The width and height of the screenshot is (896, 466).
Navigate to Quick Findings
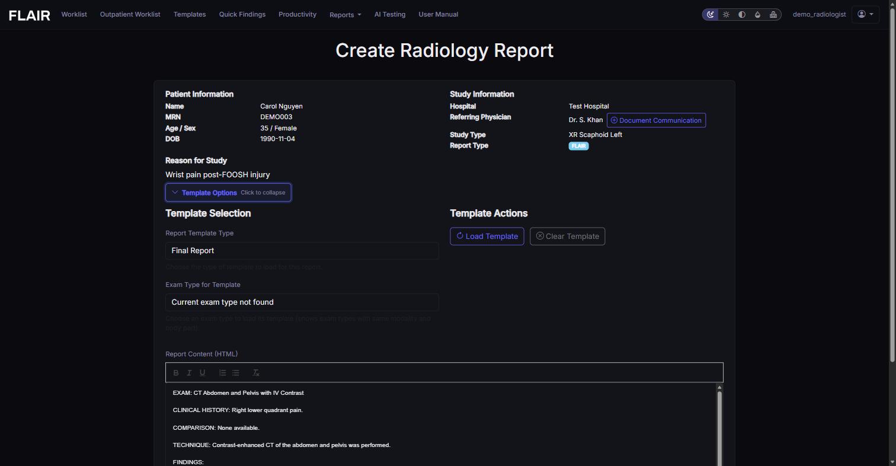coord(242,14)
